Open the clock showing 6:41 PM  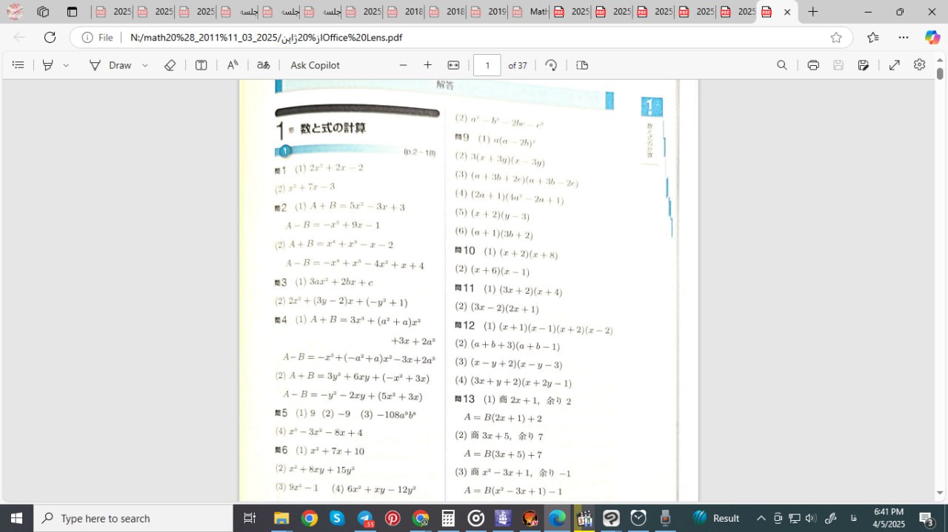[889, 518]
